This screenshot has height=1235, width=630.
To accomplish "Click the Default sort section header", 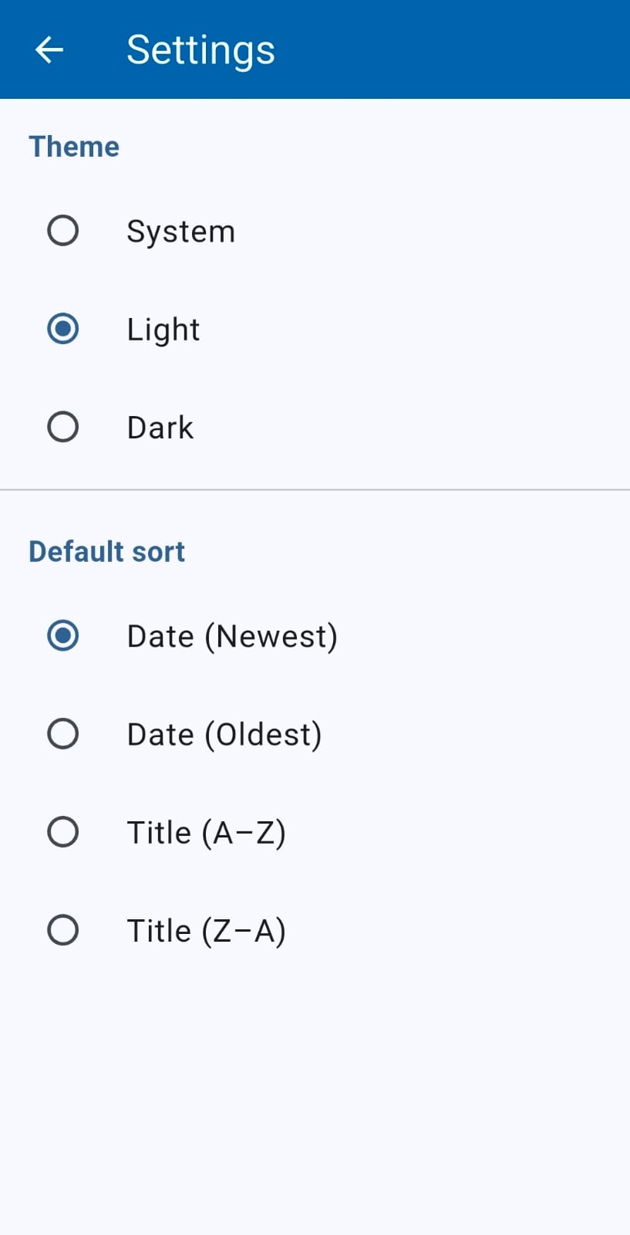I will pyautogui.click(x=106, y=552).
